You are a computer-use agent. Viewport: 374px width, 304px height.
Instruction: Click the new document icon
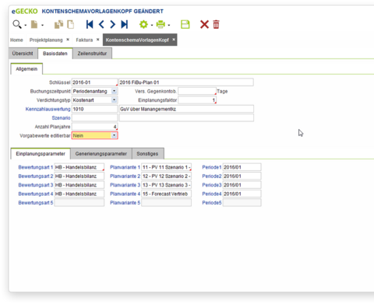(34, 24)
